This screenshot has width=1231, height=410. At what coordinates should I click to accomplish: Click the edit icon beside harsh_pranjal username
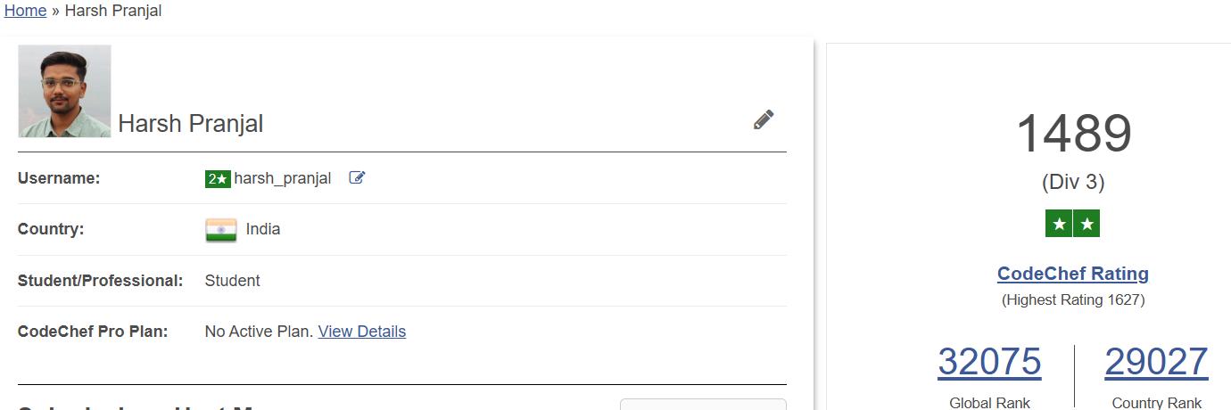(x=357, y=178)
